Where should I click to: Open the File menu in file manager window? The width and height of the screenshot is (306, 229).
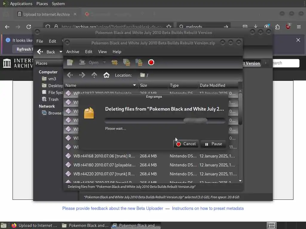coord(40,41)
